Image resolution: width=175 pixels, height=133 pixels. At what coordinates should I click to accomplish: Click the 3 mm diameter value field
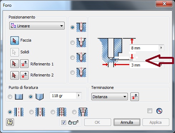(x=144, y=65)
